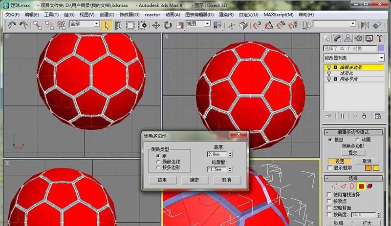Select Polygon sub-object level red square

(361, 186)
